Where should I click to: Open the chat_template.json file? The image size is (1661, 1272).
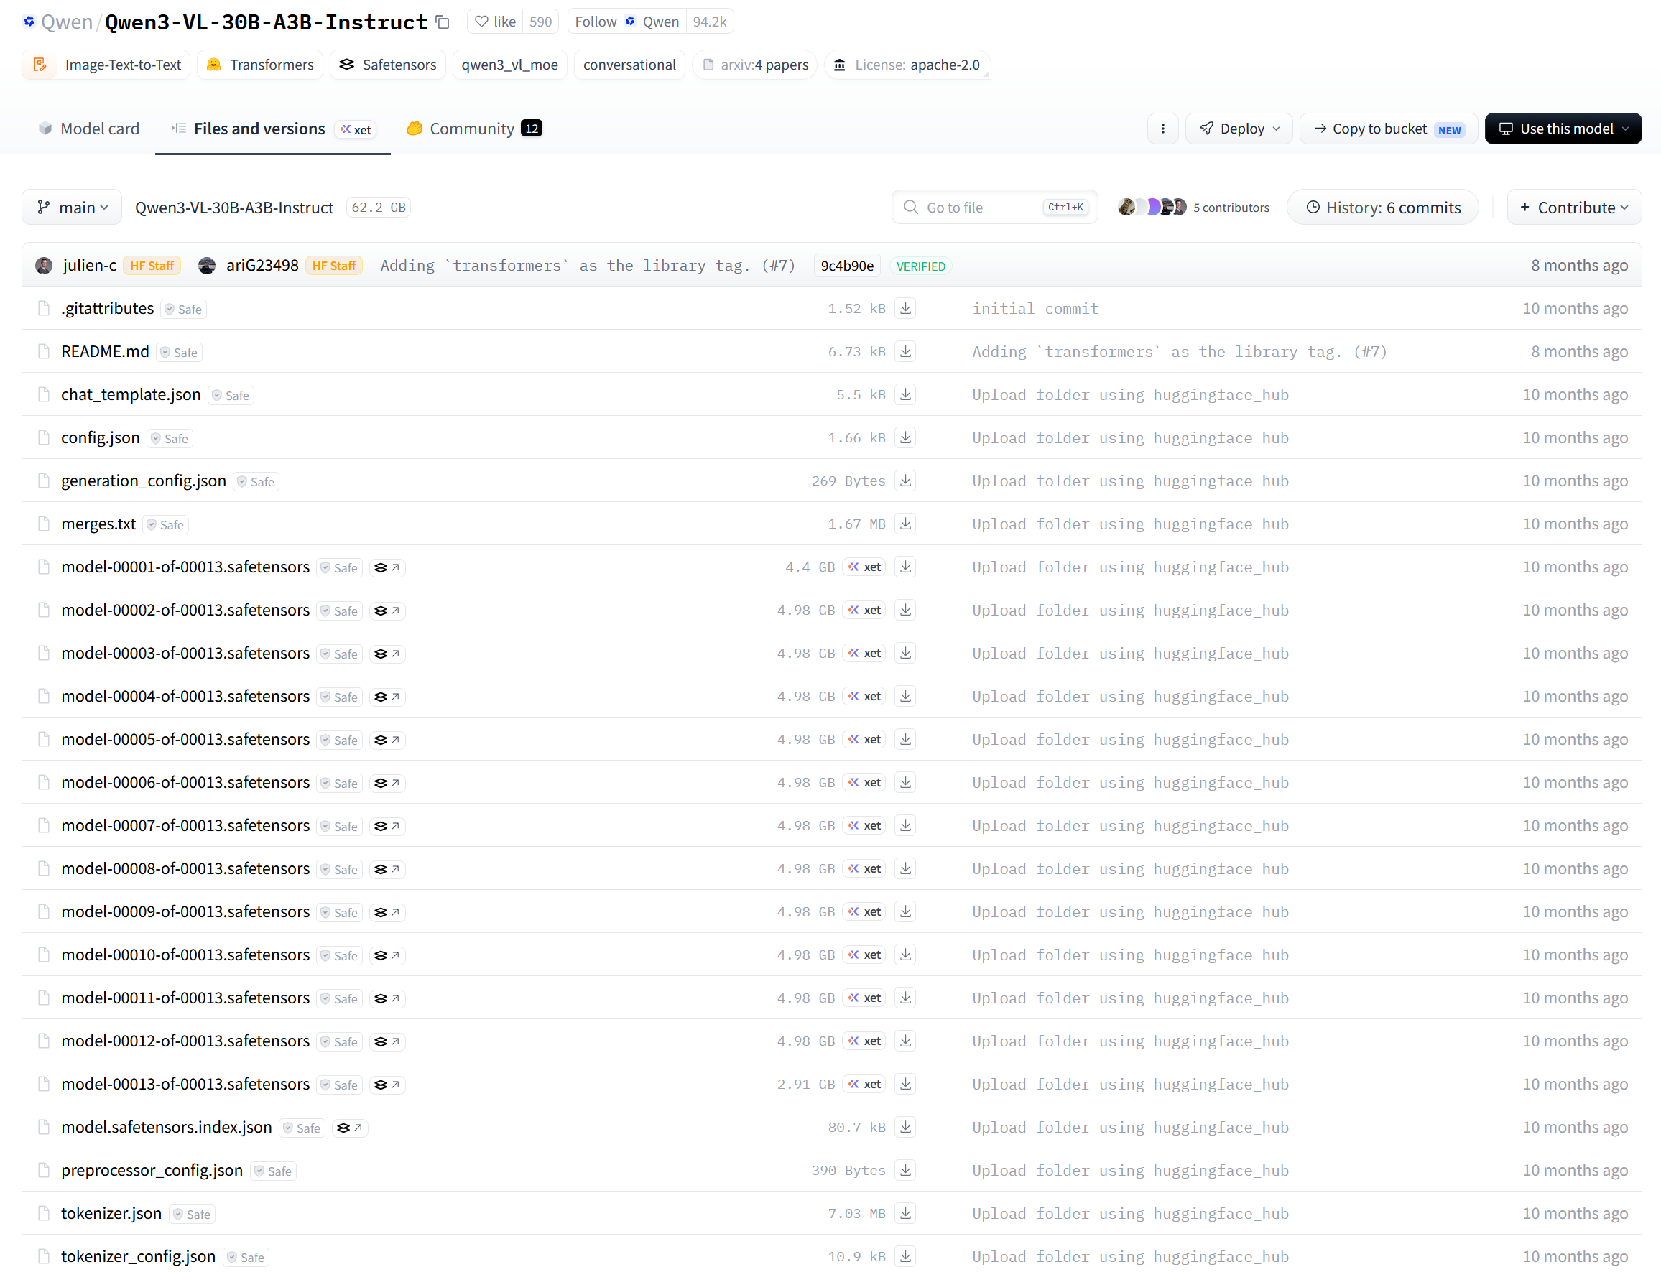[131, 394]
